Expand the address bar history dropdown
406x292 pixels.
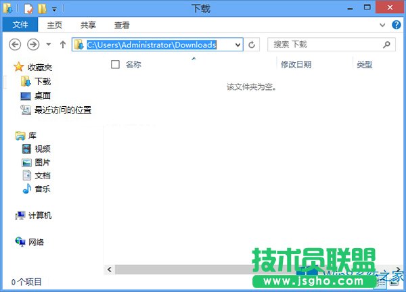[x=238, y=45]
